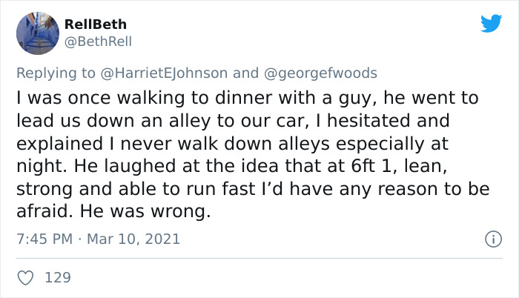Open @georgefwoods' profile mention
This screenshot has width=519, height=298.
click(x=320, y=73)
